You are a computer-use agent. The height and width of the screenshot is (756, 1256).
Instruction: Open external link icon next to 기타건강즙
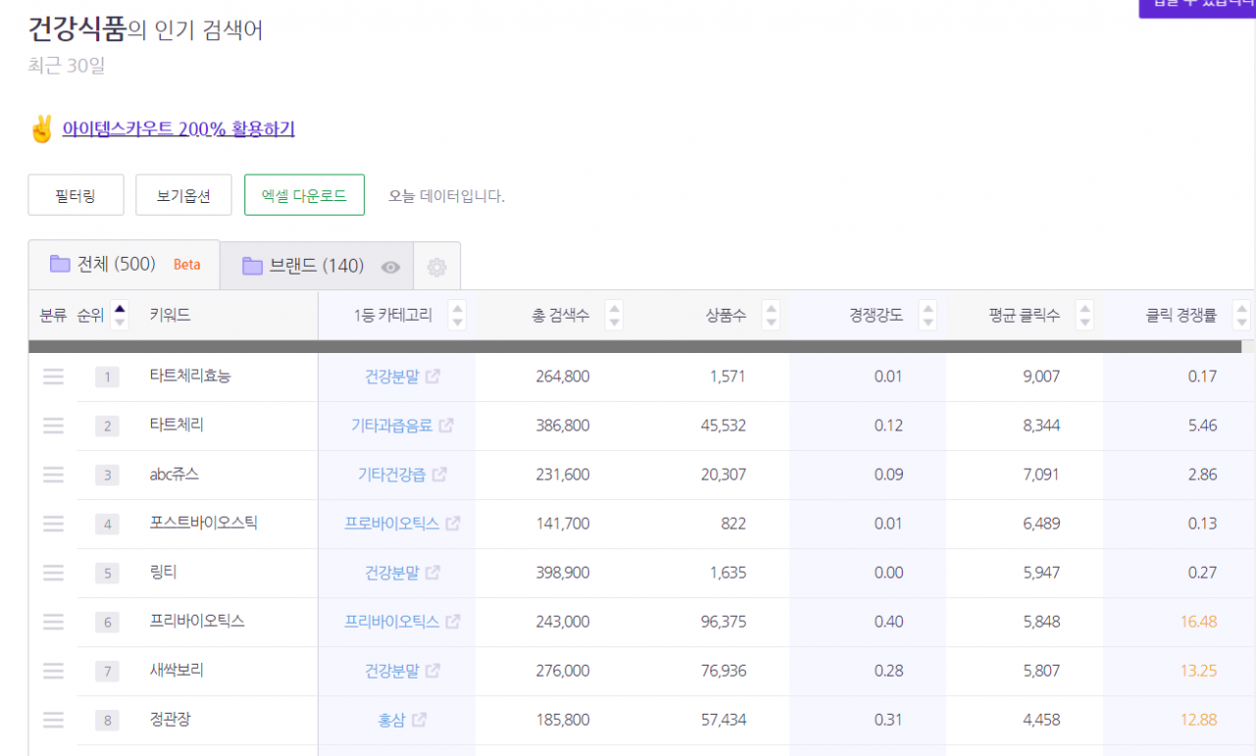[x=440, y=475]
